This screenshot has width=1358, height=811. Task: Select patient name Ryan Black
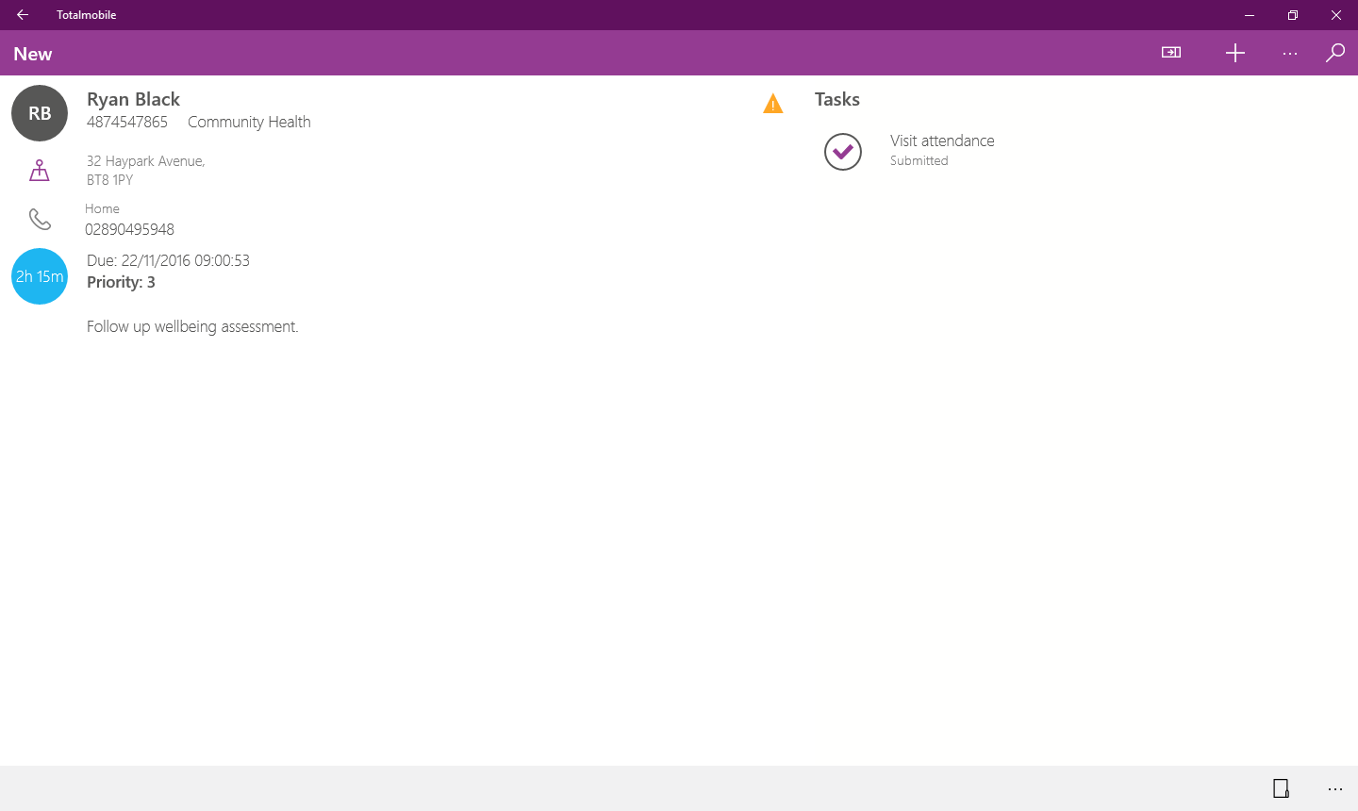coord(133,99)
